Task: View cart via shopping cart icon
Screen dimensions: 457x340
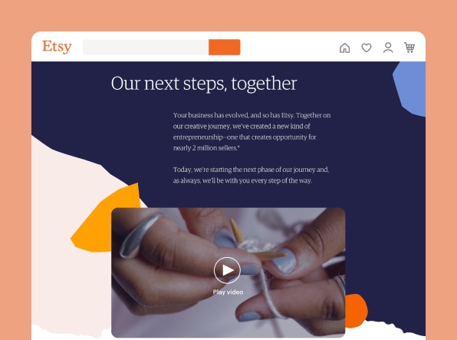Action: tap(409, 48)
